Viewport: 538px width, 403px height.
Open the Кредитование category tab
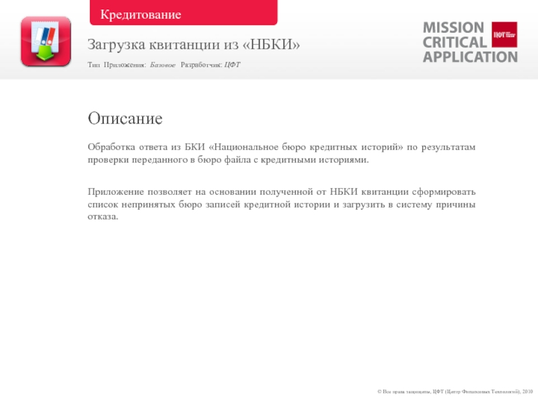184,13
